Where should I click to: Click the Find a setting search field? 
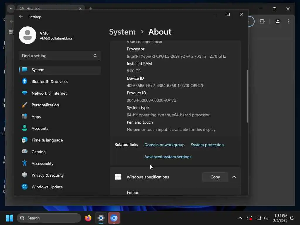pyautogui.click(x=60, y=56)
